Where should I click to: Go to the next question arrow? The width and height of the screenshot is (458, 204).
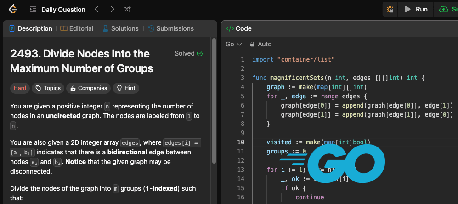[x=112, y=9]
